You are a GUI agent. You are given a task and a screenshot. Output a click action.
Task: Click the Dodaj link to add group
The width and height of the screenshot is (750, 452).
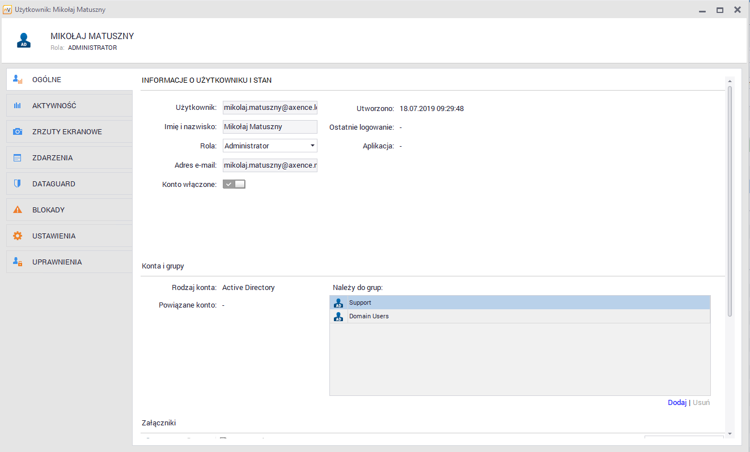click(x=677, y=403)
